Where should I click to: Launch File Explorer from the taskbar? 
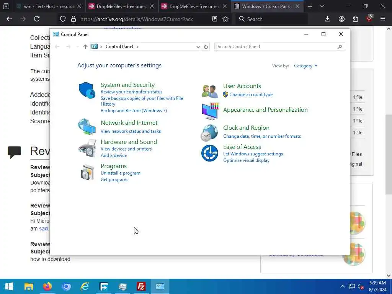tap(28, 286)
